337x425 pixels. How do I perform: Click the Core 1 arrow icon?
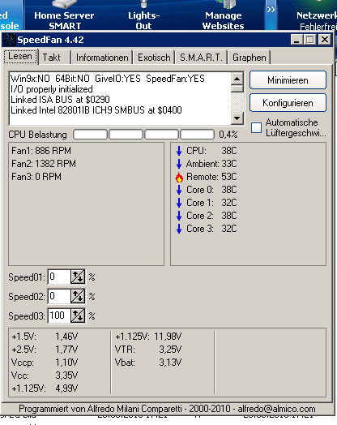coord(179,203)
